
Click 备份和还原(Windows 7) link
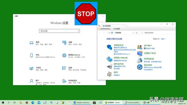(122, 54)
